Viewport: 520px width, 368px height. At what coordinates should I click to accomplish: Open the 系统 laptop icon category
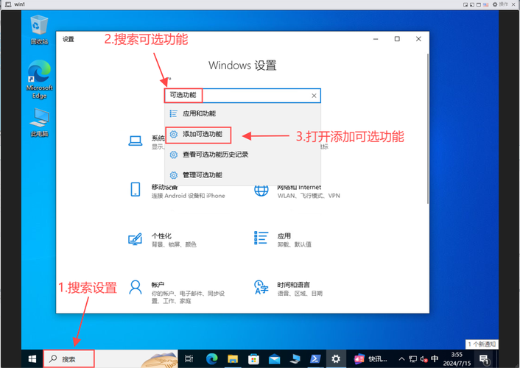136,141
